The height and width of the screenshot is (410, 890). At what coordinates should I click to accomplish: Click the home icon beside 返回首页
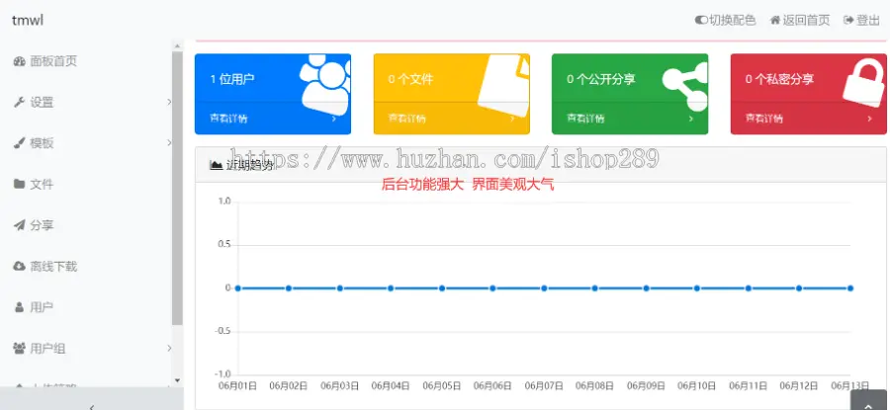click(775, 21)
